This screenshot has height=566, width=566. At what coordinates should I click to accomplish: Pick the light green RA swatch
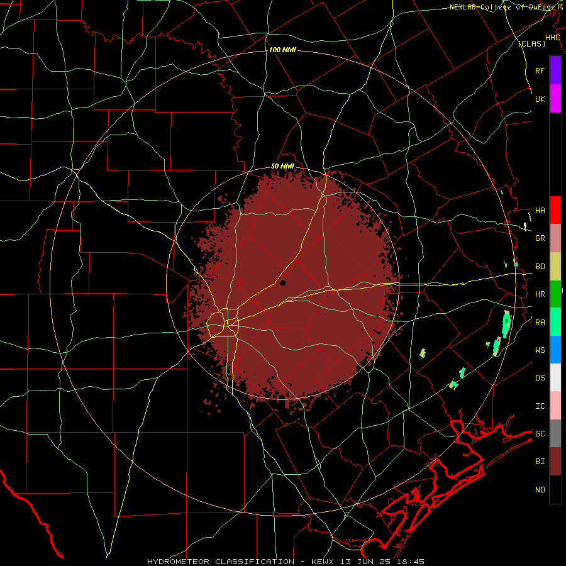555,322
